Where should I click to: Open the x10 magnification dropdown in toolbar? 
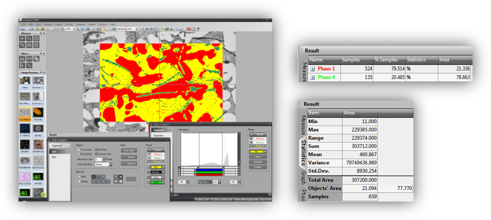(137, 29)
